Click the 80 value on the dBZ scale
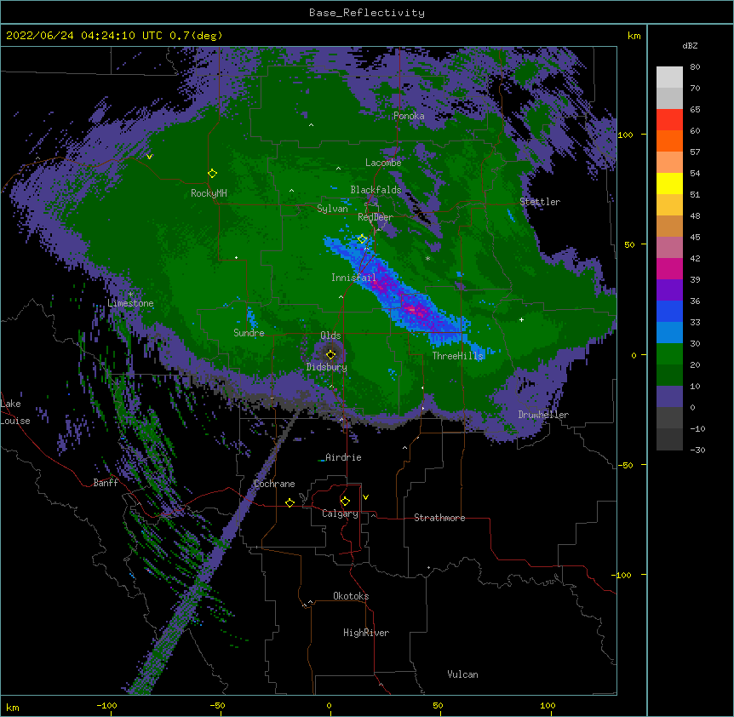Screen dimensions: 734x717 click(x=695, y=67)
